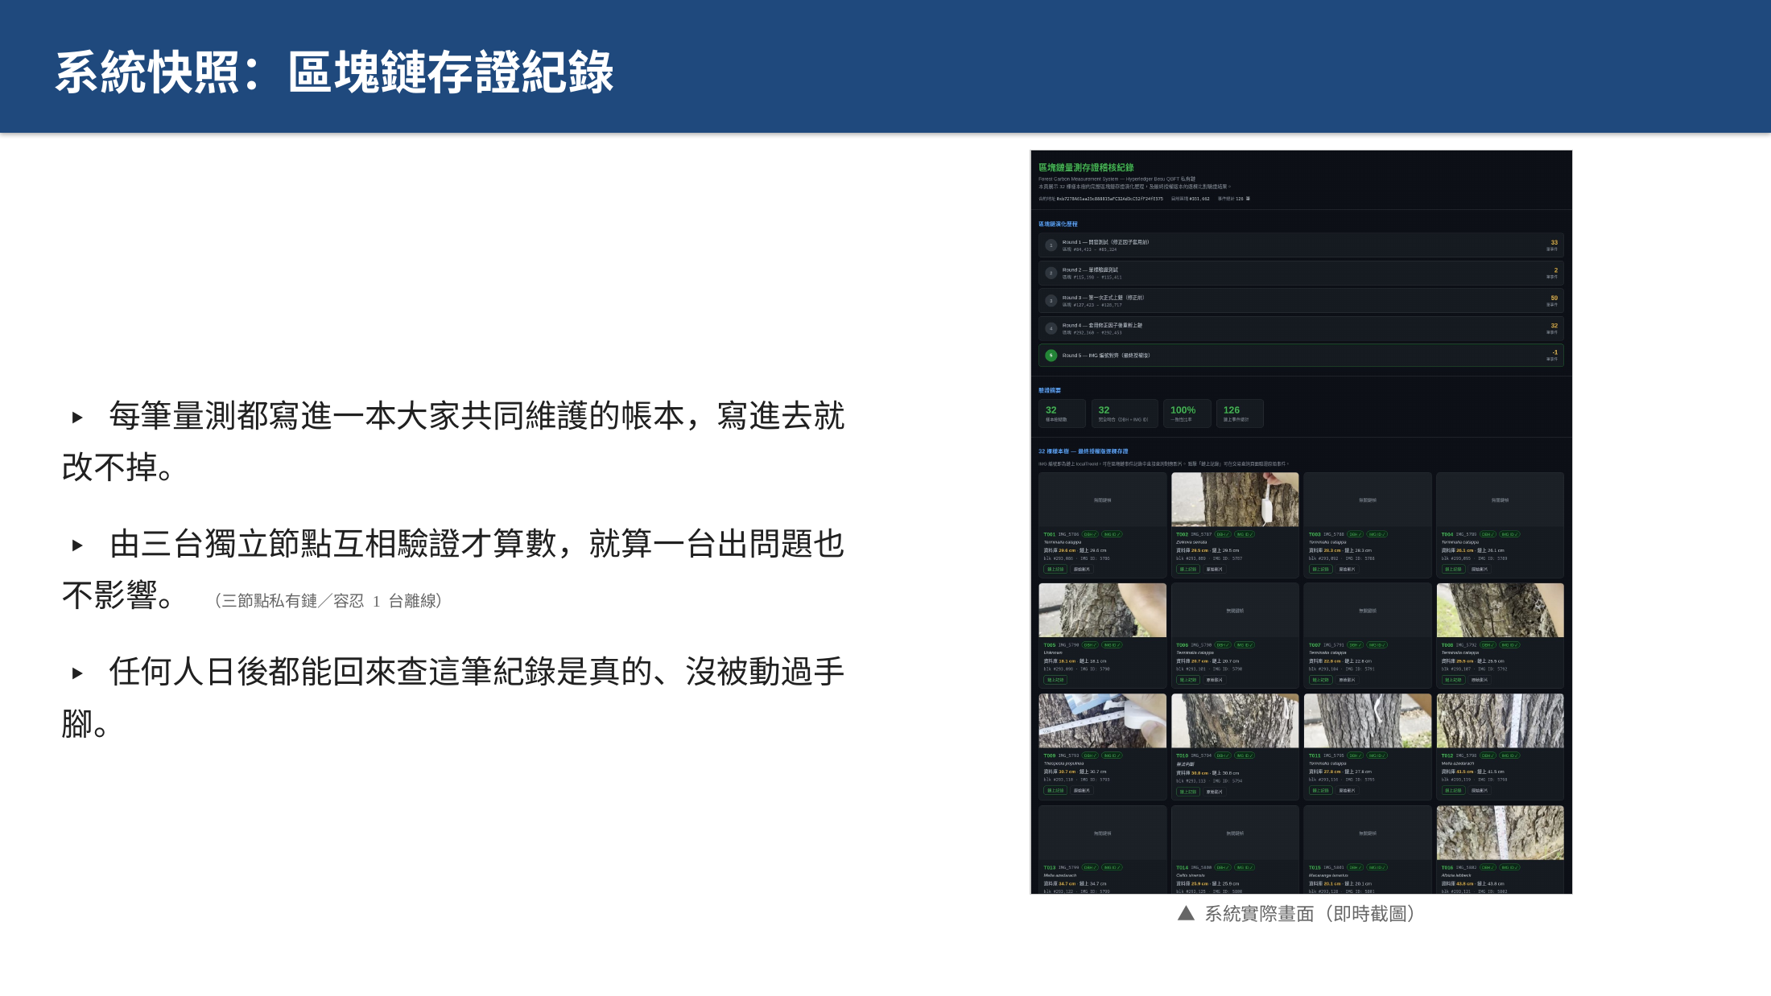
Task: Click the DBH ✓ badge on card T016
Action: click(x=1488, y=867)
